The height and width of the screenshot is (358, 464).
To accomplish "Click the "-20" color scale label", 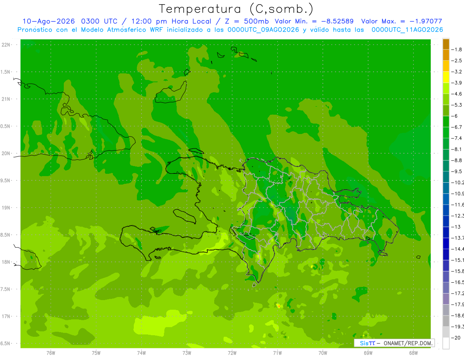I will point(456,338).
